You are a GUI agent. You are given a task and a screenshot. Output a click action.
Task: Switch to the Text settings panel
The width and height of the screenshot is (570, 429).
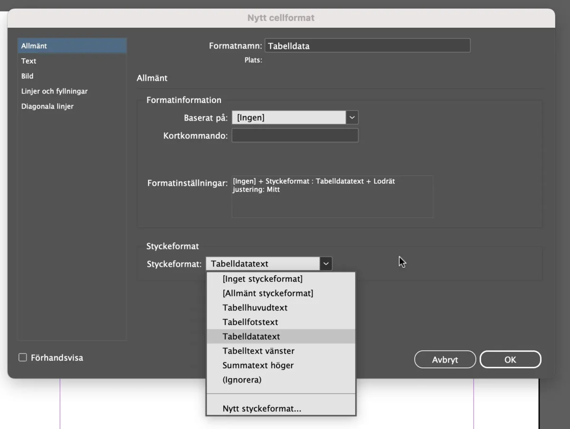coord(28,61)
